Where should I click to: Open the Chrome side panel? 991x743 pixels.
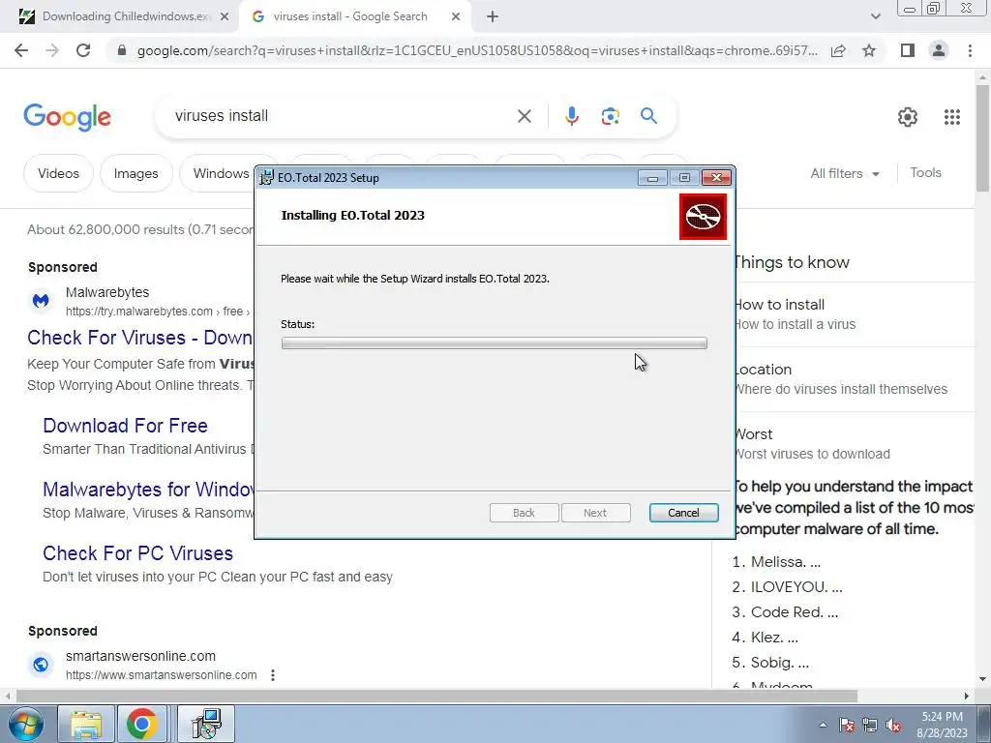click(908, 50)
